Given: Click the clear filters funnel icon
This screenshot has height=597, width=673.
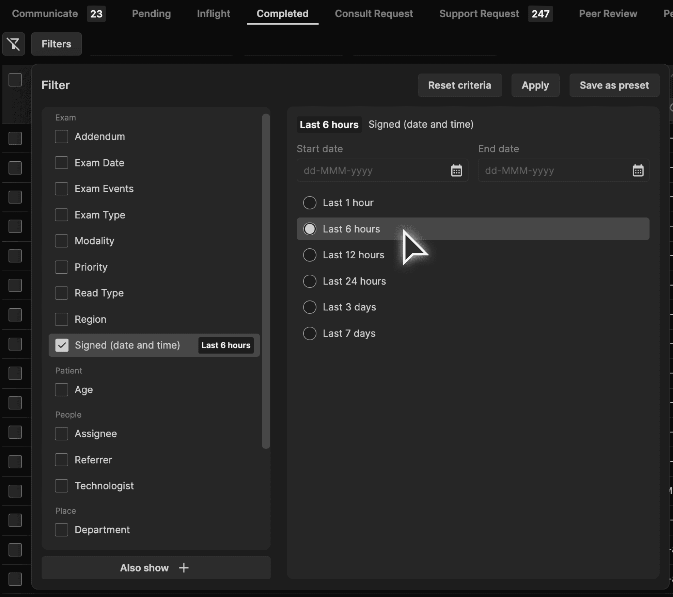Looking at the screenshot, I should (14, 44).
